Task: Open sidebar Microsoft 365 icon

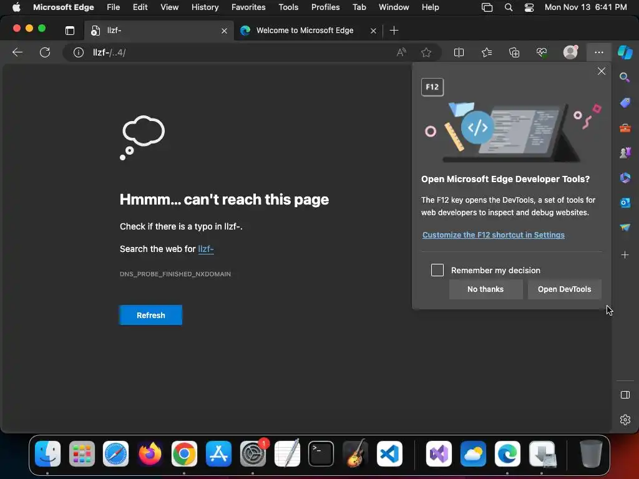Action: tap(625, 178)
